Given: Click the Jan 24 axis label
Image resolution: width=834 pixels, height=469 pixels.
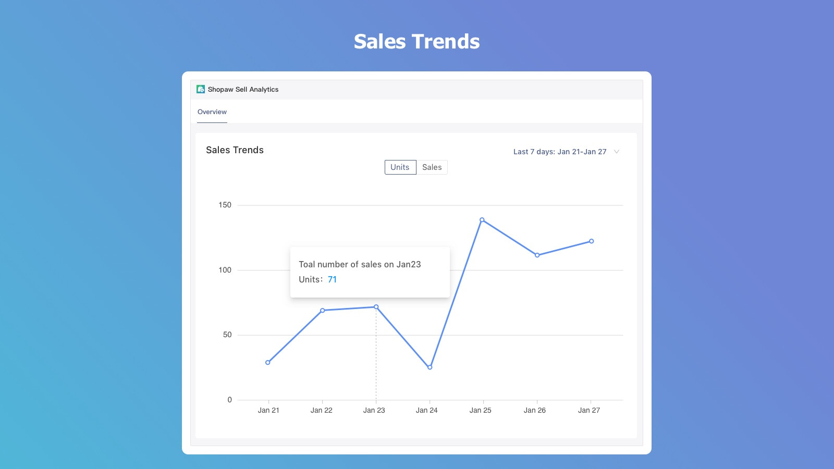Looking at the screenshot, I should [427, 410].
